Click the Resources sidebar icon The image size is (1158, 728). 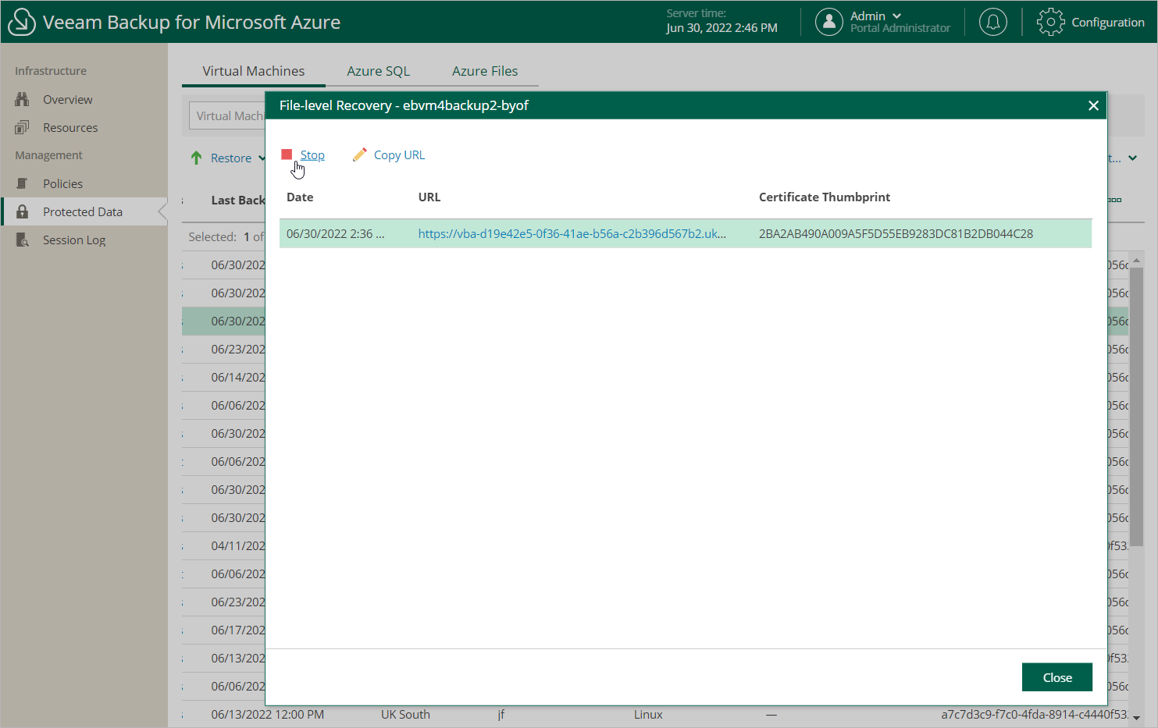22,127
